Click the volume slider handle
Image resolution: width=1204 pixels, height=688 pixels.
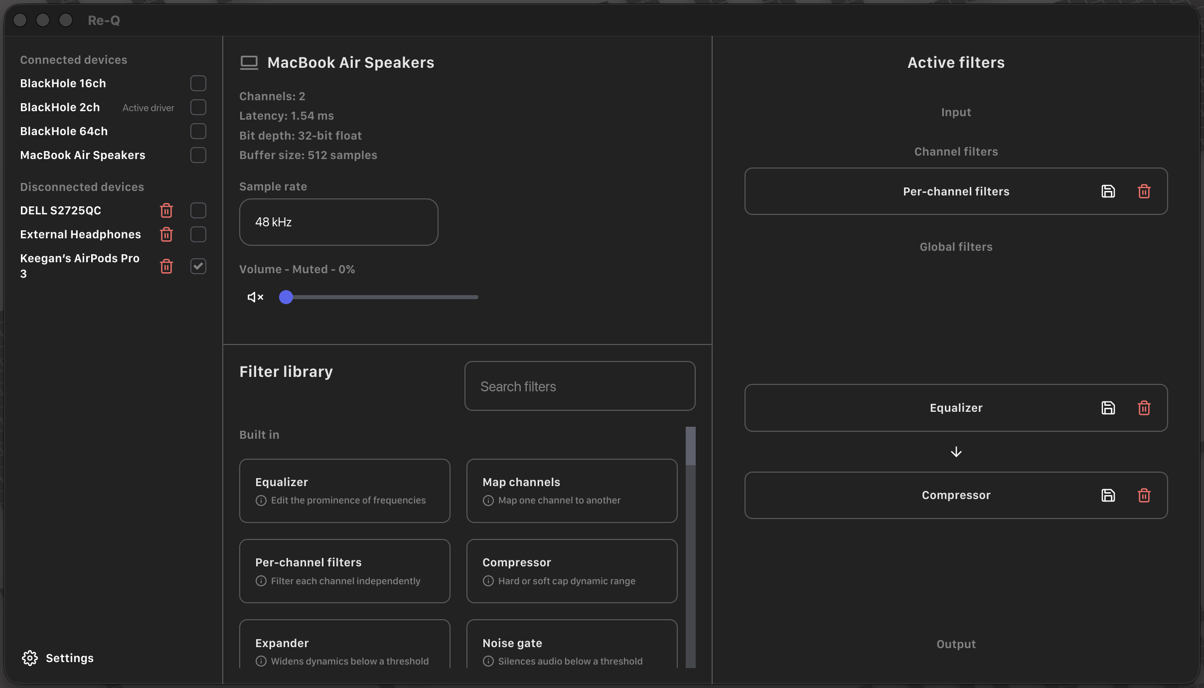click(x=286, y=297)
